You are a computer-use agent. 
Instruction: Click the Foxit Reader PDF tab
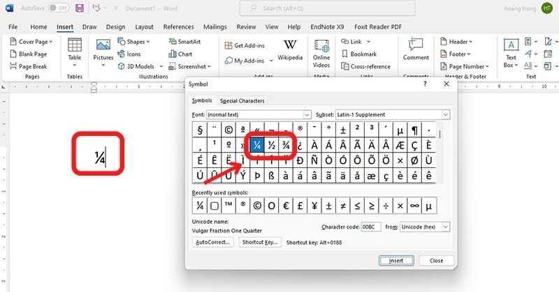click(378, 26)
